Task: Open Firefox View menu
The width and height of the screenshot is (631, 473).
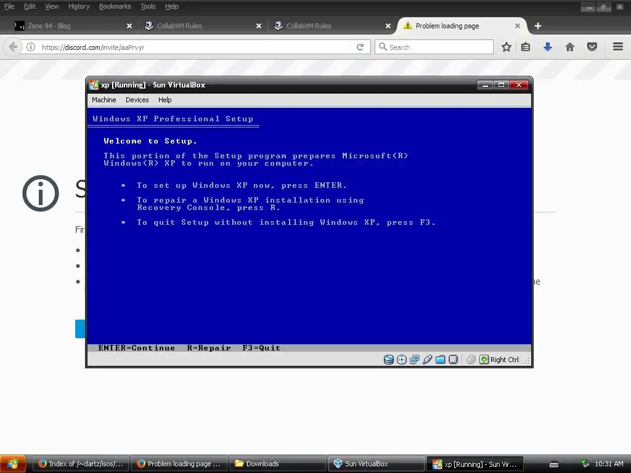Action: (52, 6)
